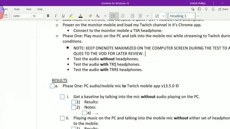Expand the styles dropdown list

tap(198, 16)
